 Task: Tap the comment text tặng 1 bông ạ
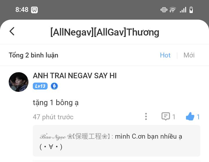(x=55, y=103)
